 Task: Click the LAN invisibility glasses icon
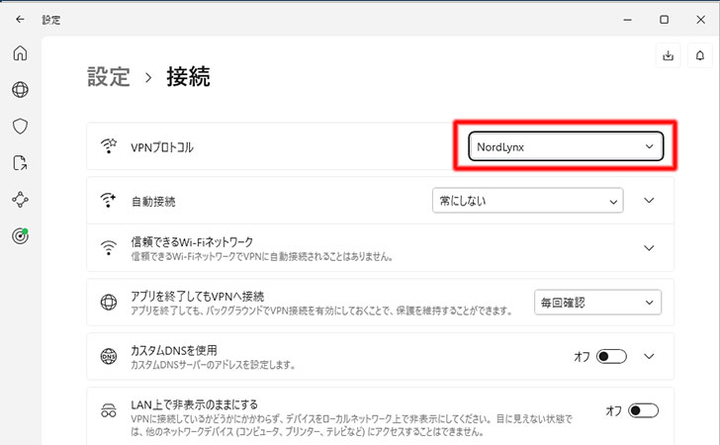click(x=109, y=410)
